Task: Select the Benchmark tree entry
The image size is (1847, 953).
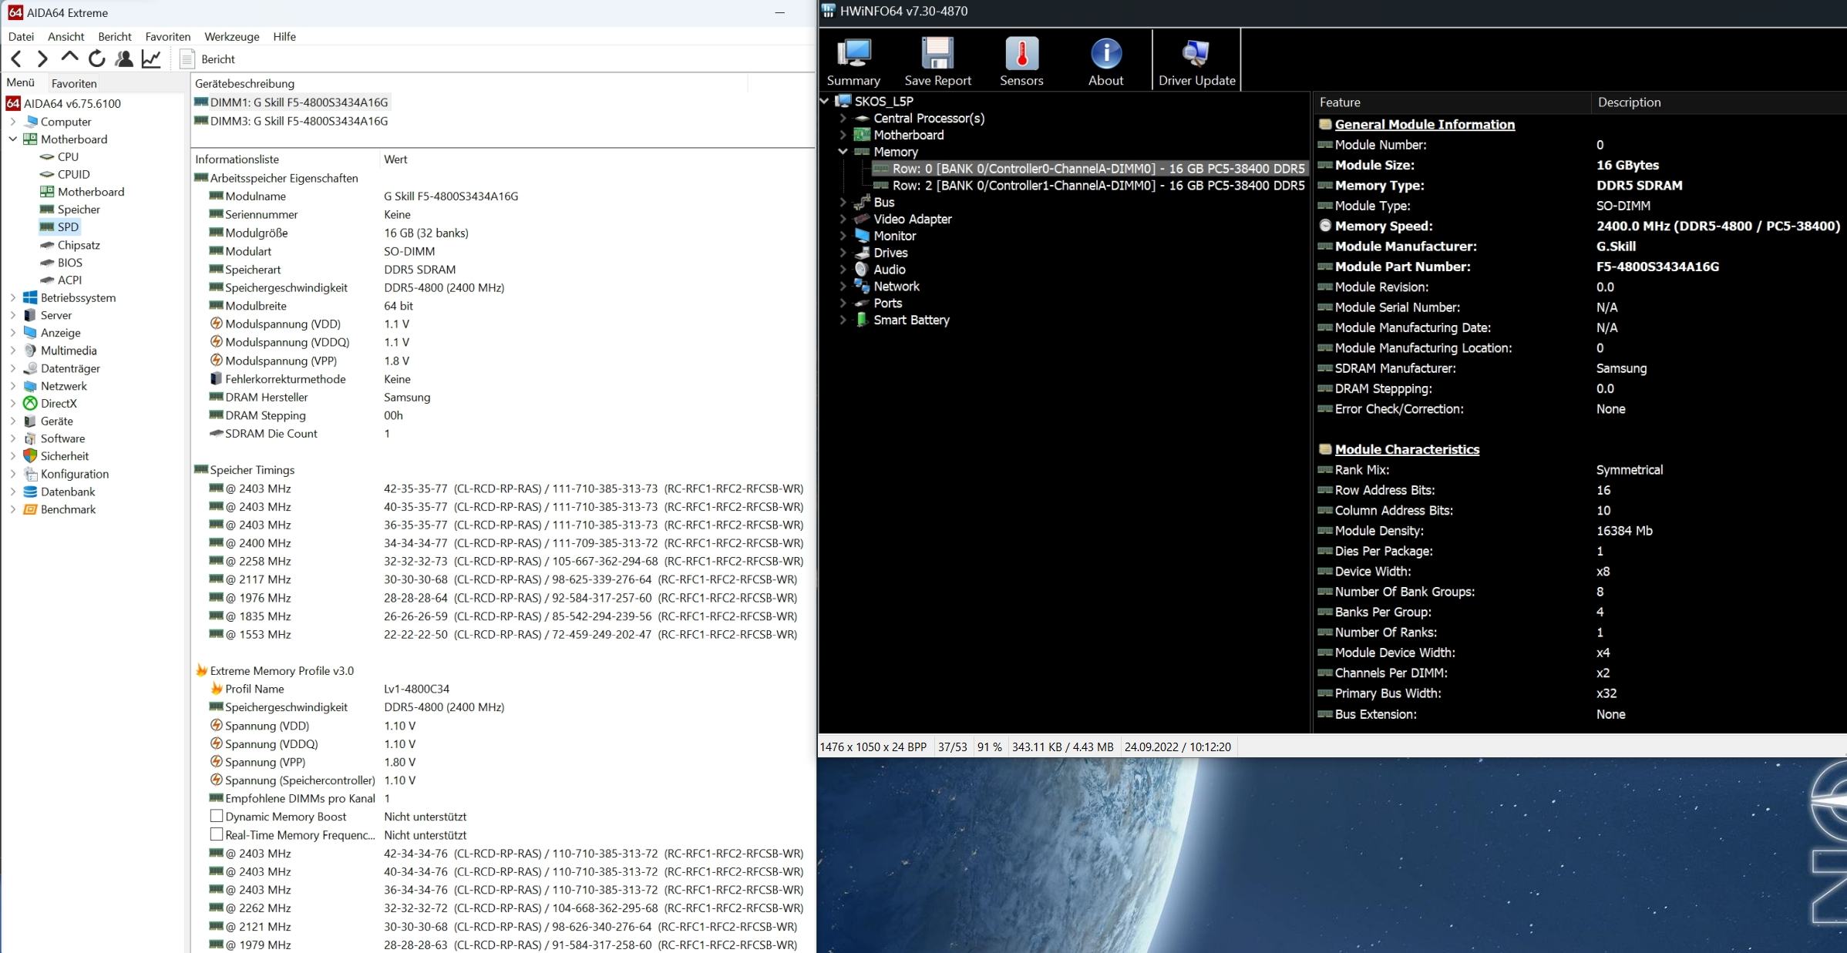Action: [x=68, y=509]
